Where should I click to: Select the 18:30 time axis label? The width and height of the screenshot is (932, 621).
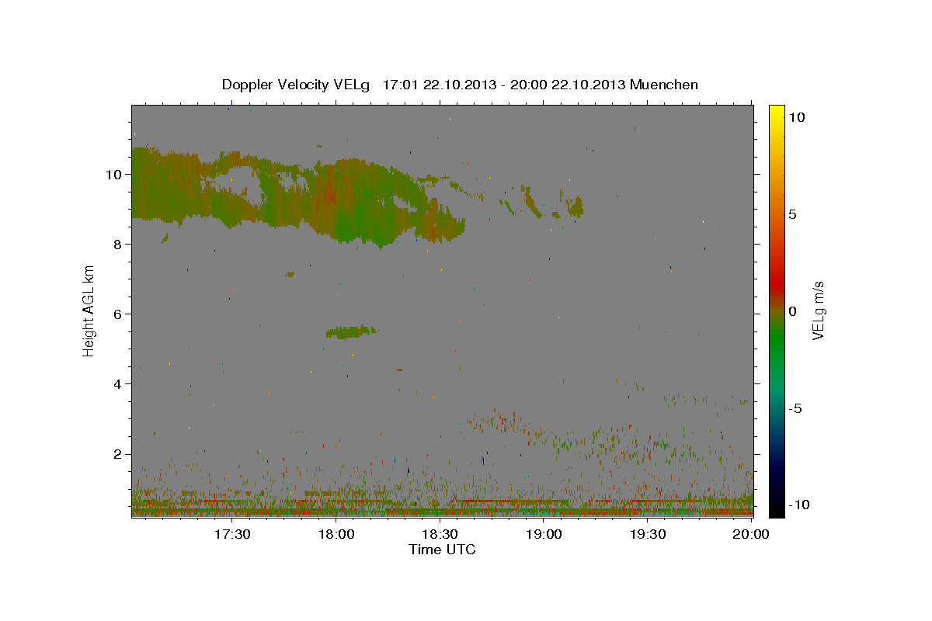point(440,534)
